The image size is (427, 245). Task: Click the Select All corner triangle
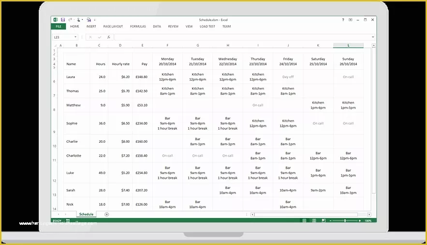pyautogui.click(x=55, y=45)
